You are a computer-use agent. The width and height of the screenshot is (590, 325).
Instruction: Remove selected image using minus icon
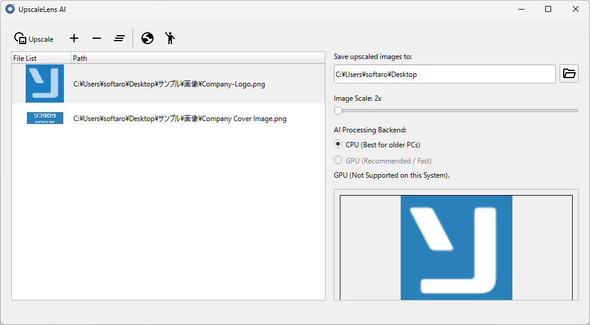click(97, 39)
